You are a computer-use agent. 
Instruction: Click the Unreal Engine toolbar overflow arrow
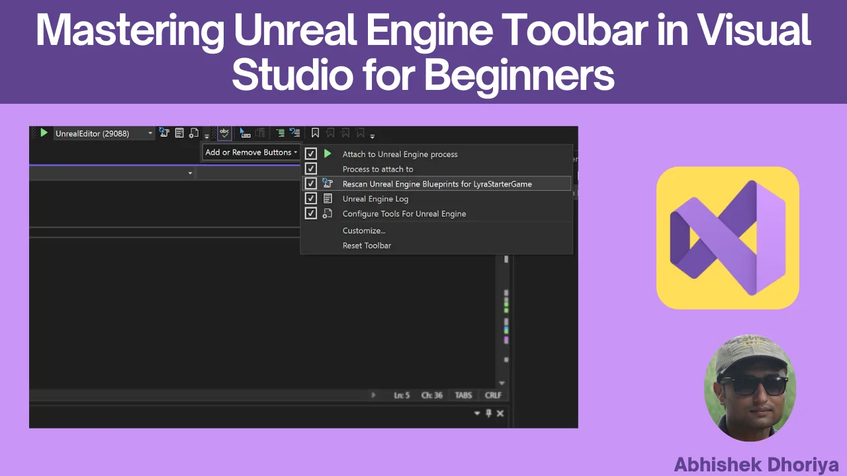206,136
